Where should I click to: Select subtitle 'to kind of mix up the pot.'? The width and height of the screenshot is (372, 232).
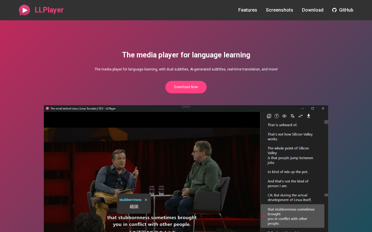point(288,172)
